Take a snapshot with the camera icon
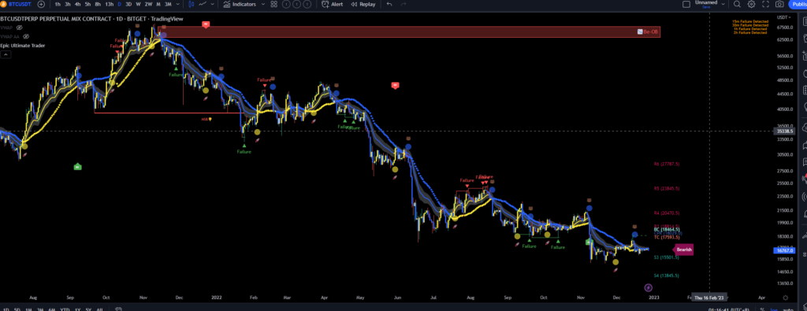The width and height of the screenshot is (807, 311). [x=779, y=4]
